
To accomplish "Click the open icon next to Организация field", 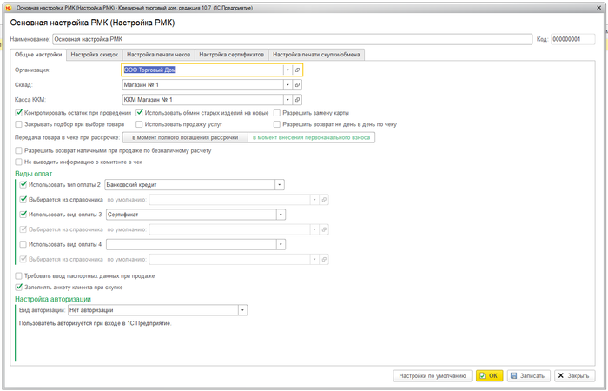I will (297, 70).
